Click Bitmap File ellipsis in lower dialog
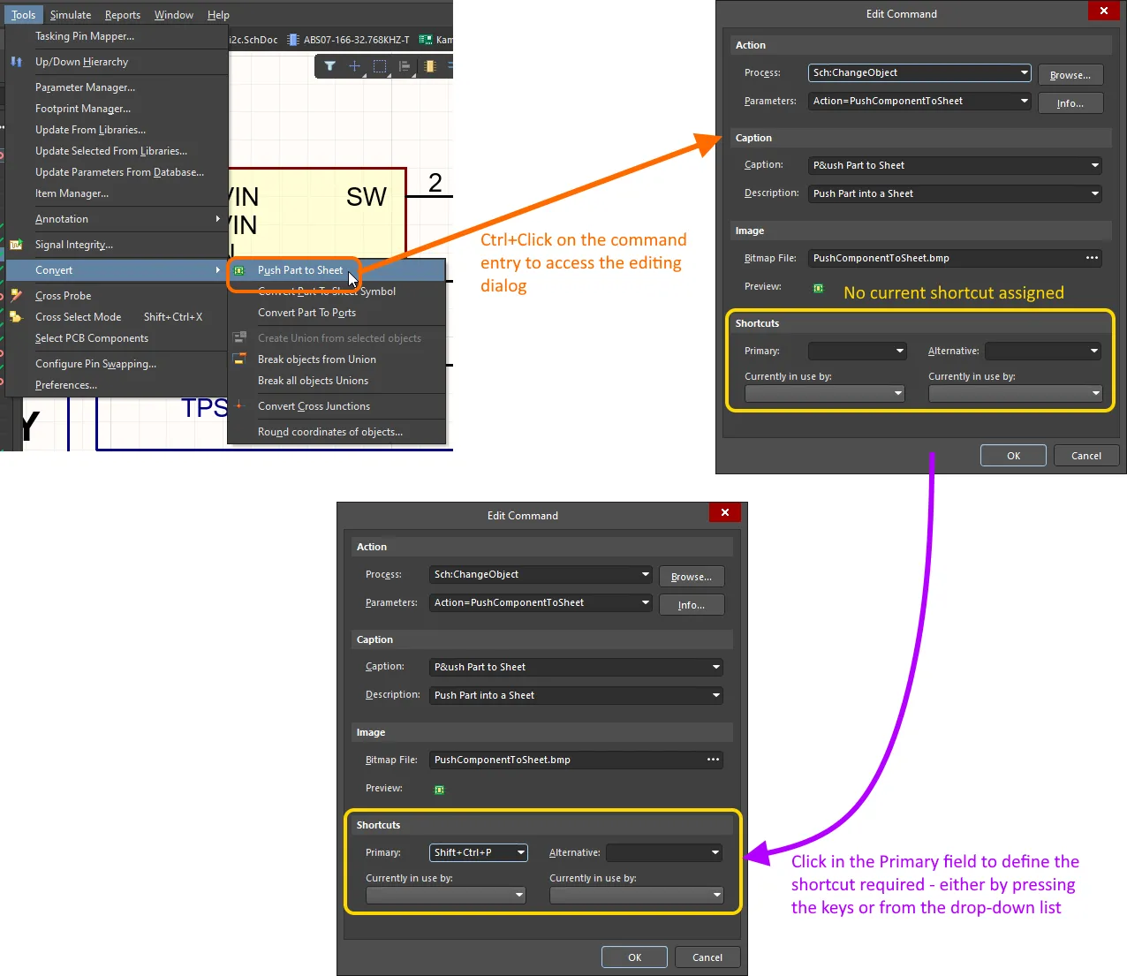This screenshot has height=976, width=1127. point(713,760)
